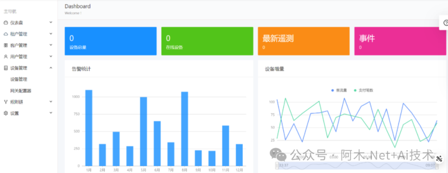
Task: Open the 用户管理 menu label
Action: (x=19, y=56)
